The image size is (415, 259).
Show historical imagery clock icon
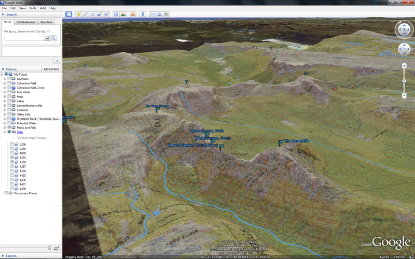point(116,15)
